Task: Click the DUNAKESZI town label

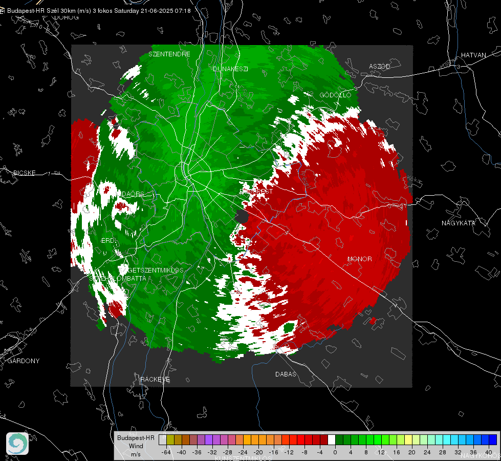Action: point(230,69)
